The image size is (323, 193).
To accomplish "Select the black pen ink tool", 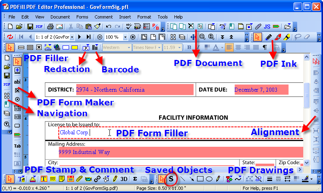I will pos(268,37).
